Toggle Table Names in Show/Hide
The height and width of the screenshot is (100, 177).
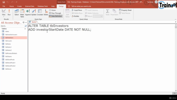[125, 13]
